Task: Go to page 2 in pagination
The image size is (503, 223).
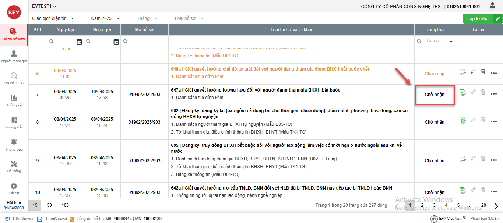Action: (422, 205)
